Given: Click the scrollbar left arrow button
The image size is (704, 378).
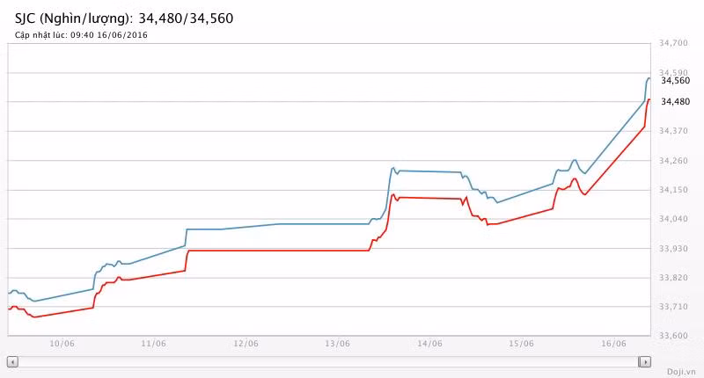Looking at the screenshot, I should [x=12, y=361].
